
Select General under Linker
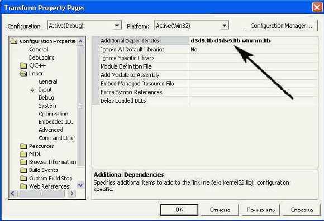pos(48,81)
